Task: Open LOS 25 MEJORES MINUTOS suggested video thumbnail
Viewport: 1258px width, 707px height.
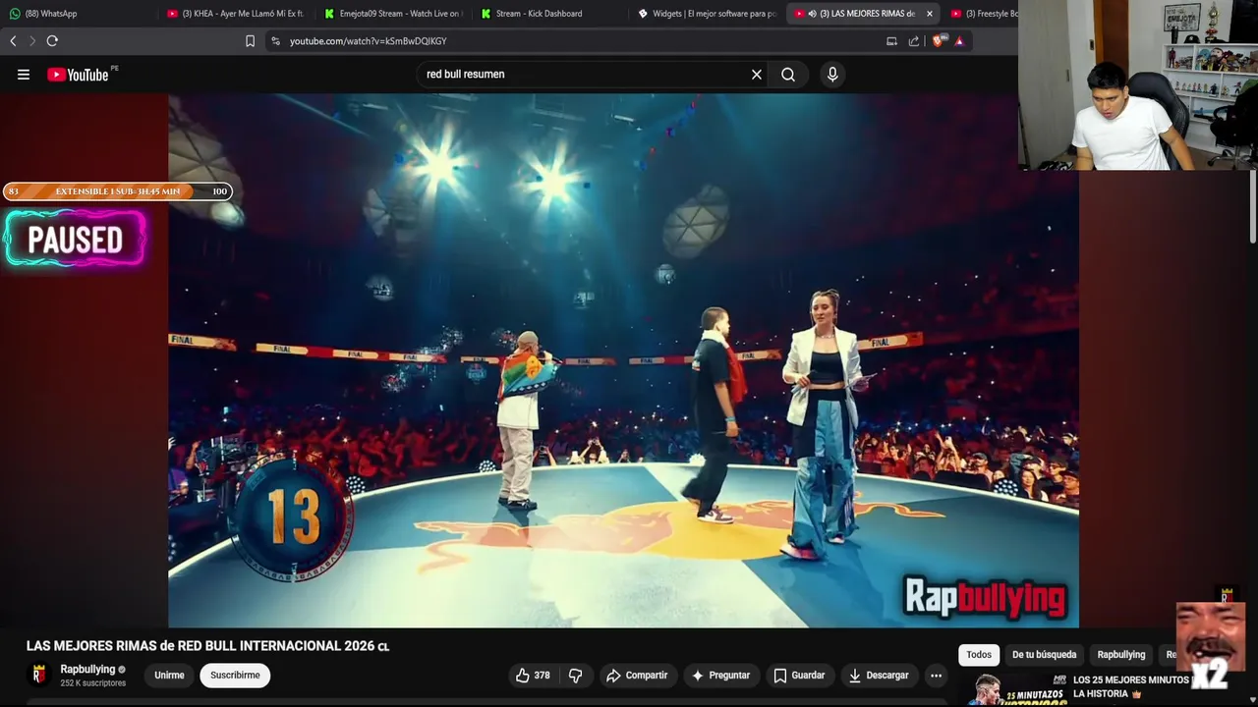Action: point(1012,690)
